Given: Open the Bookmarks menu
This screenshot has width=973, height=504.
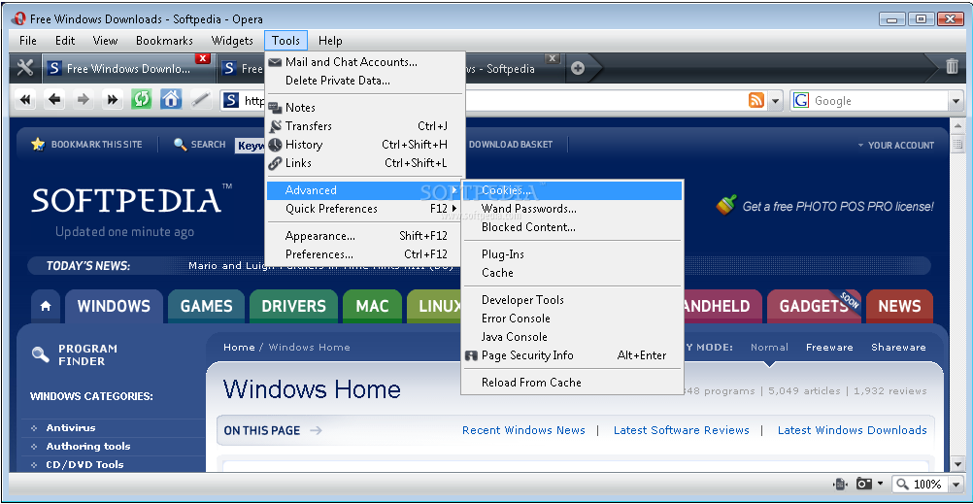Looking at the screenshot, I should pos(164,41).
